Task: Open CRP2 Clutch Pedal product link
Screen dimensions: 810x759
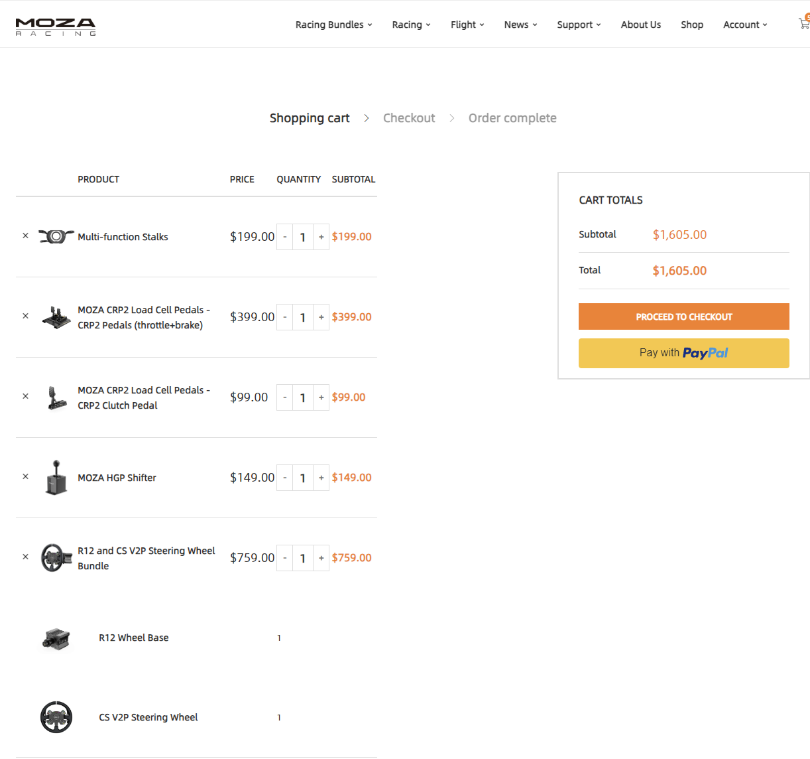Action: point(144,397)
